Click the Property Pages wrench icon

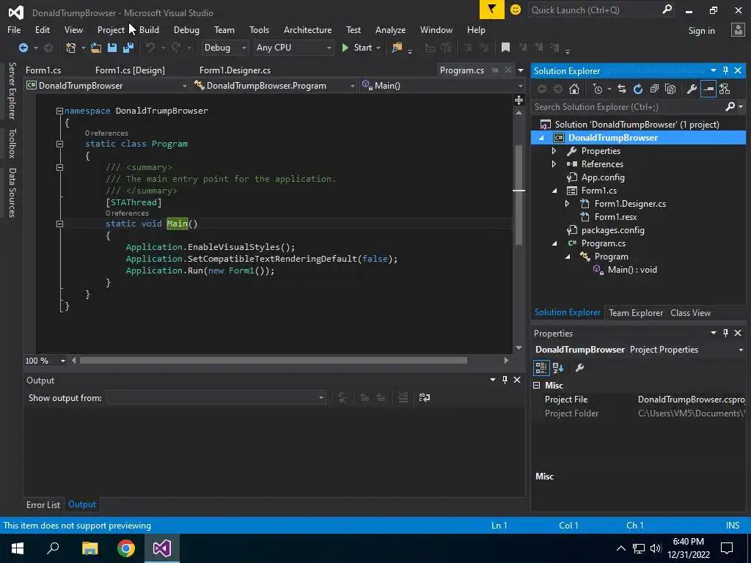pos(579,368)
